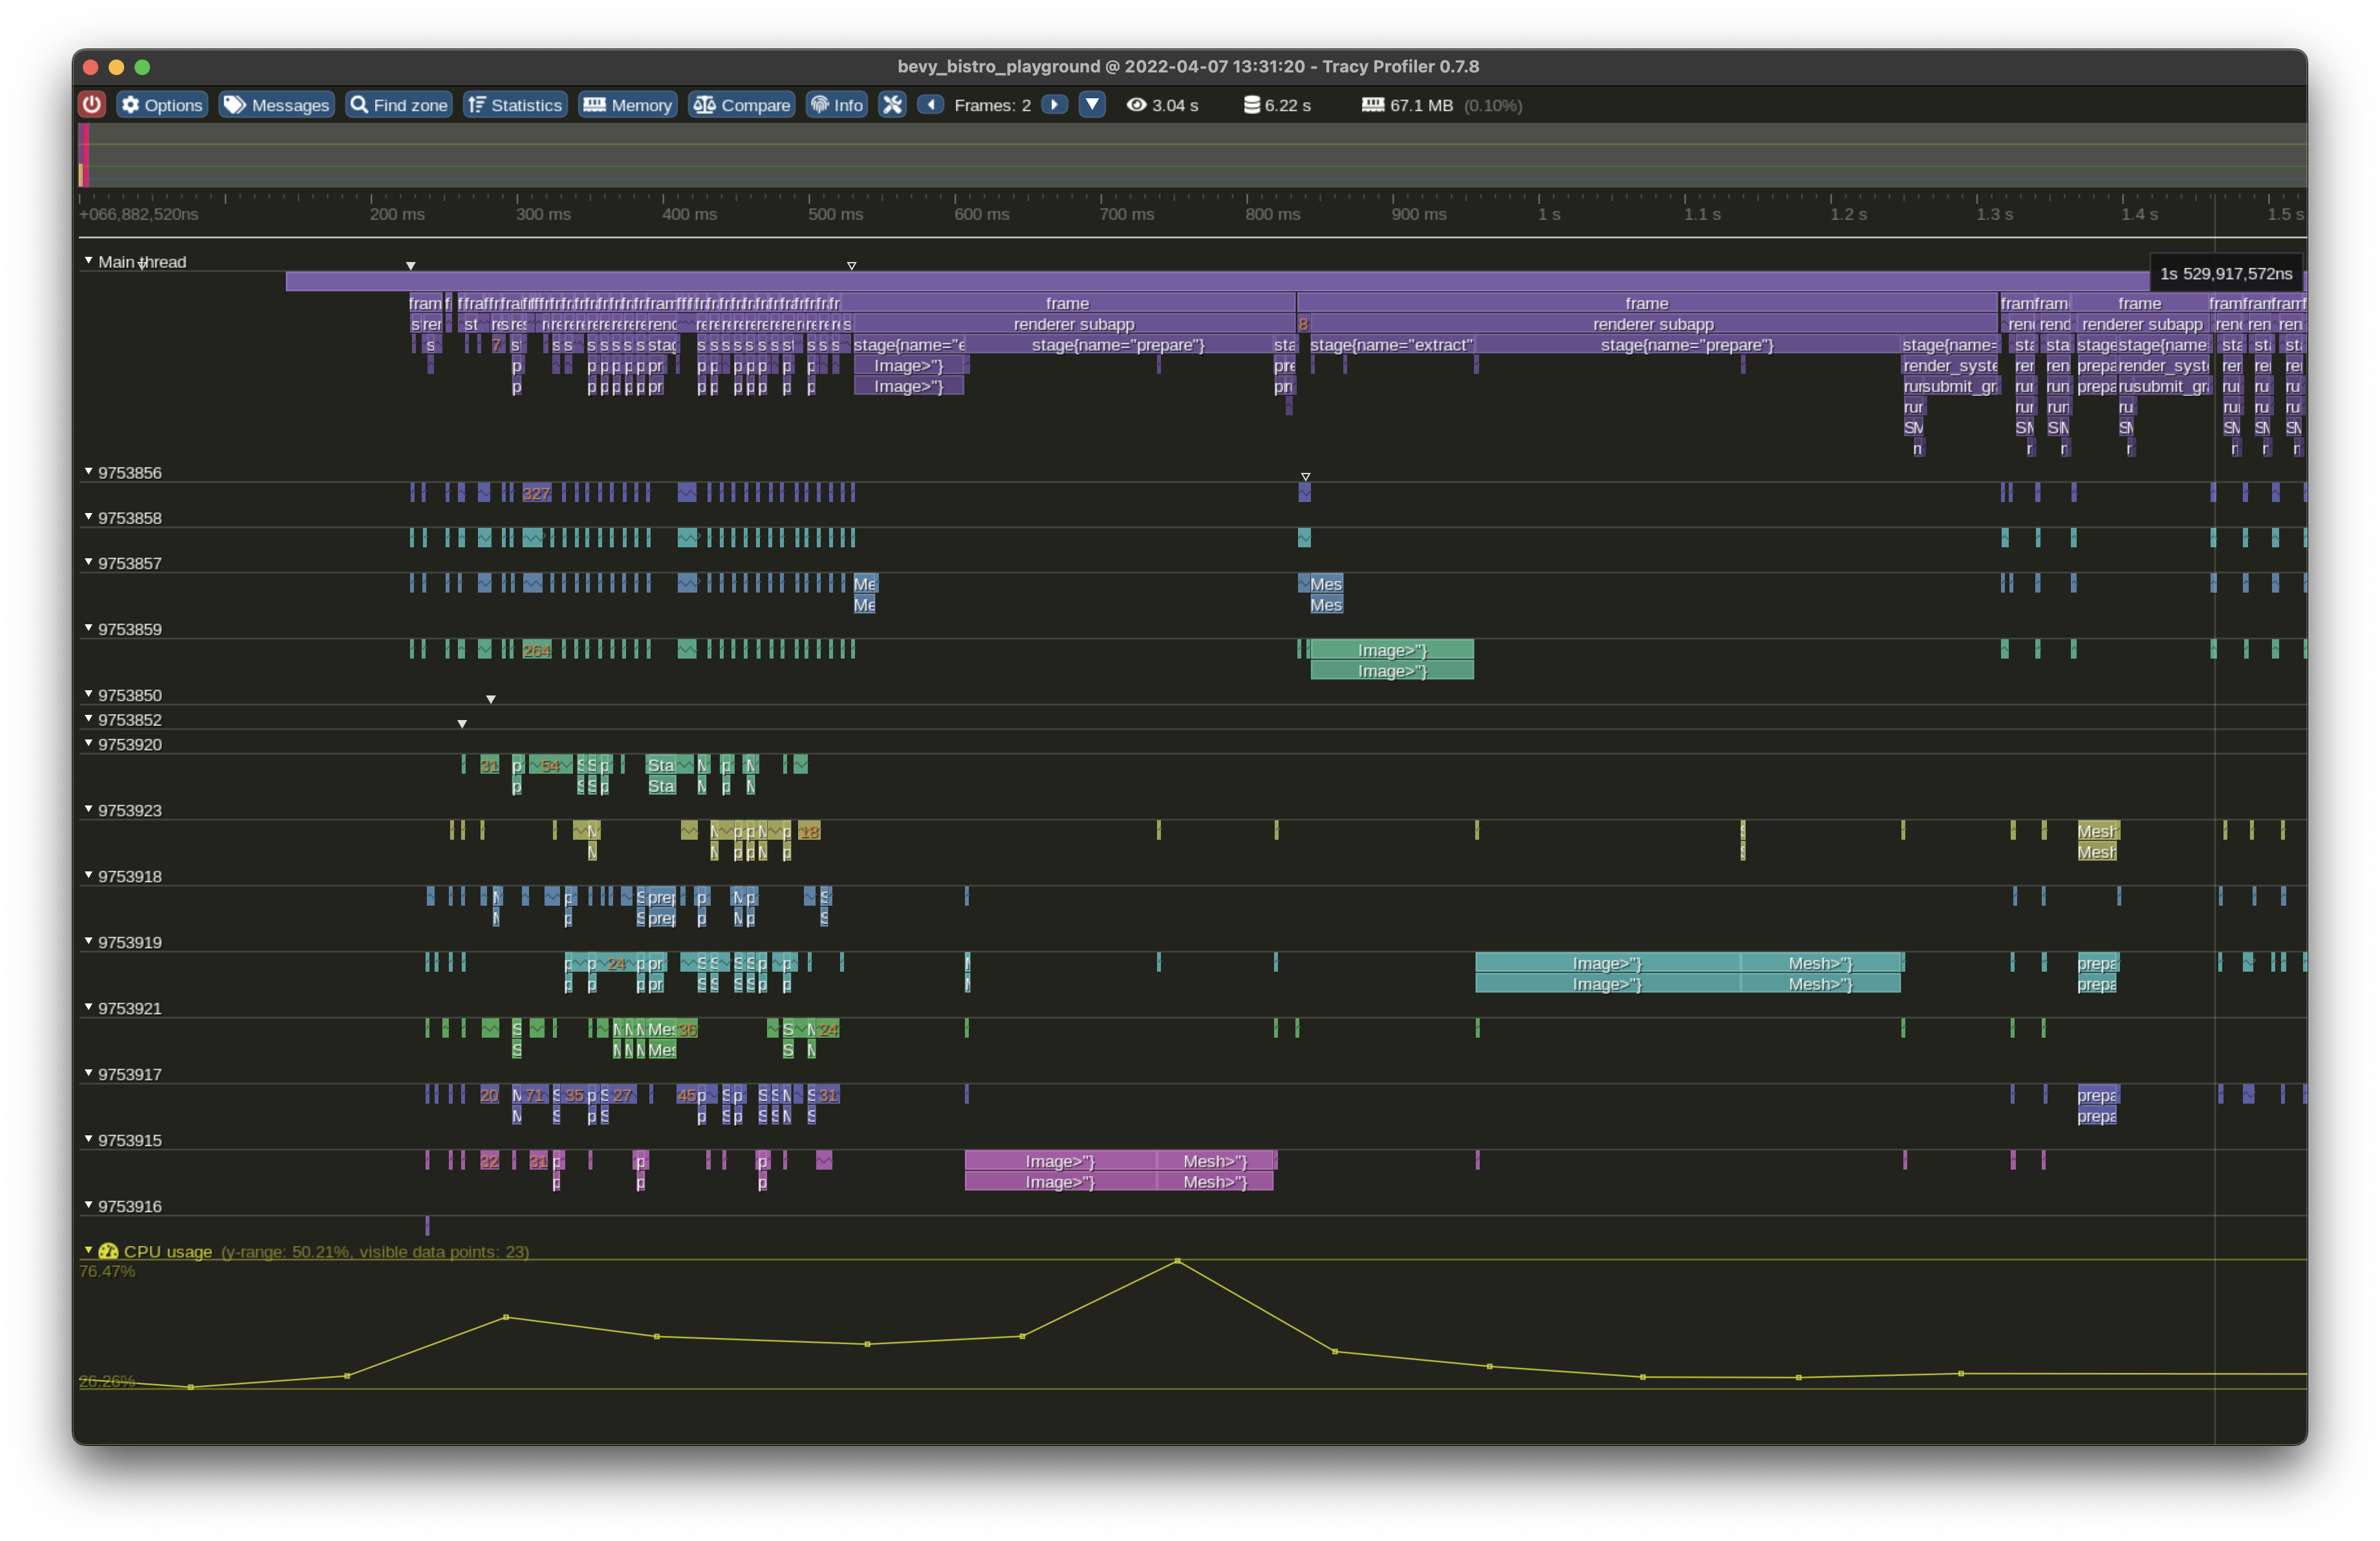Collapse thread 9753852

tap(89, 719)
